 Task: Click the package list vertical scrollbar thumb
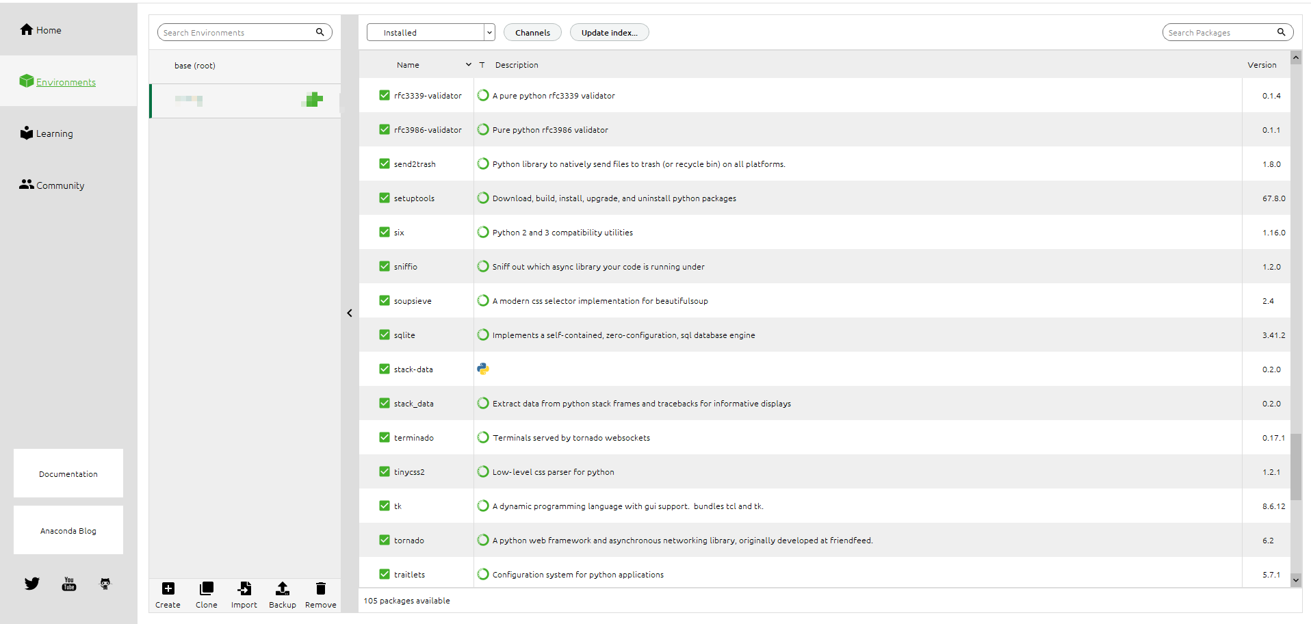click(1296, 467)
